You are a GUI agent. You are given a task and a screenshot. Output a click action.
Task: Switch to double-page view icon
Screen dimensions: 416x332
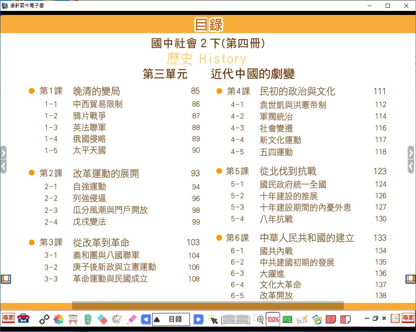coord(330,319)
